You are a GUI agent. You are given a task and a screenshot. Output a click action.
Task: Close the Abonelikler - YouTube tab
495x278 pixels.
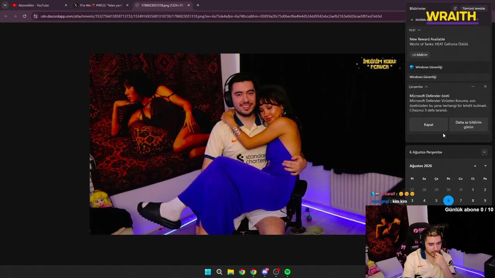pos(66,5)
